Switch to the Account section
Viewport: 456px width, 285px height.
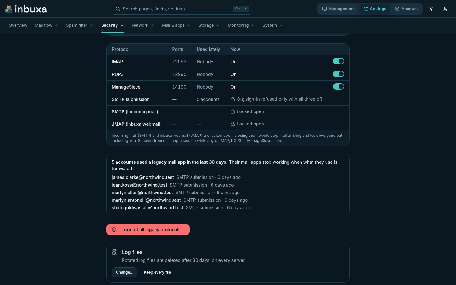point(406,9)
